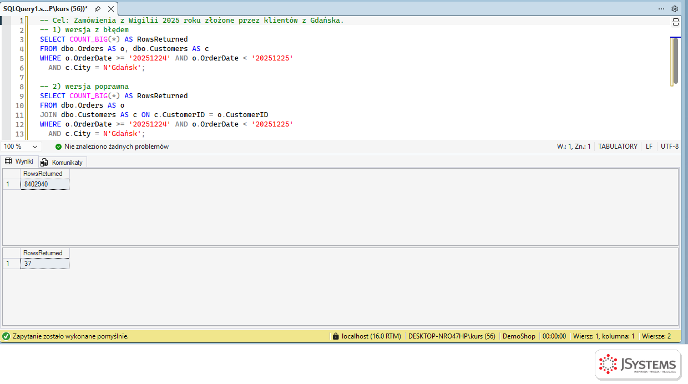The height and width of the screenshot is (384, 688).
Task: Click the comment line '-- 2) wersja poprawna'
Action: [x=84, y=87]
